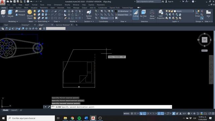This screenshot has height=121, width=215.
Task: Open Spotify from the taskbar
Action: coord(79,118)
